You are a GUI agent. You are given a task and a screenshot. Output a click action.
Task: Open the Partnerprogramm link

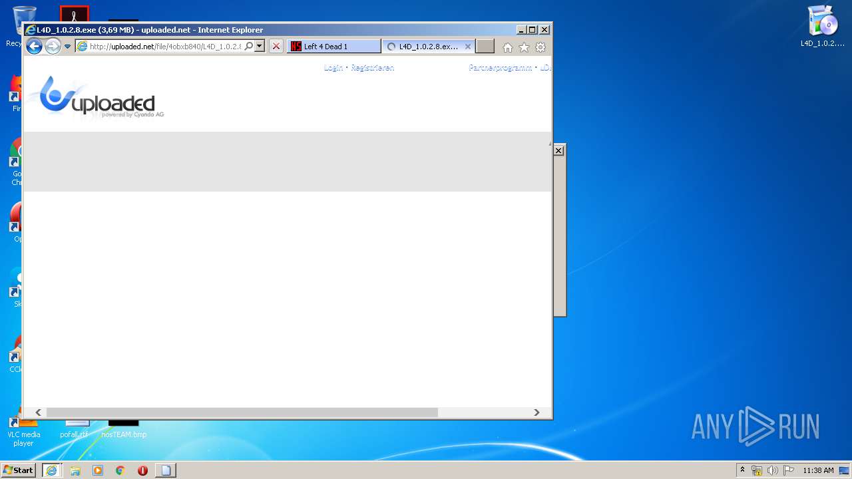click(501, 68)
